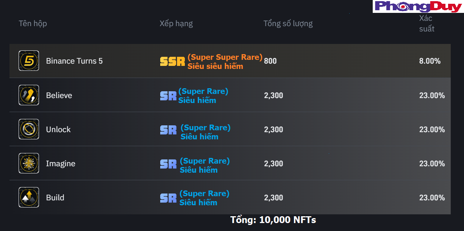Click the SR badge in Unlock row

pyautogui.click(x=168, y=130)
